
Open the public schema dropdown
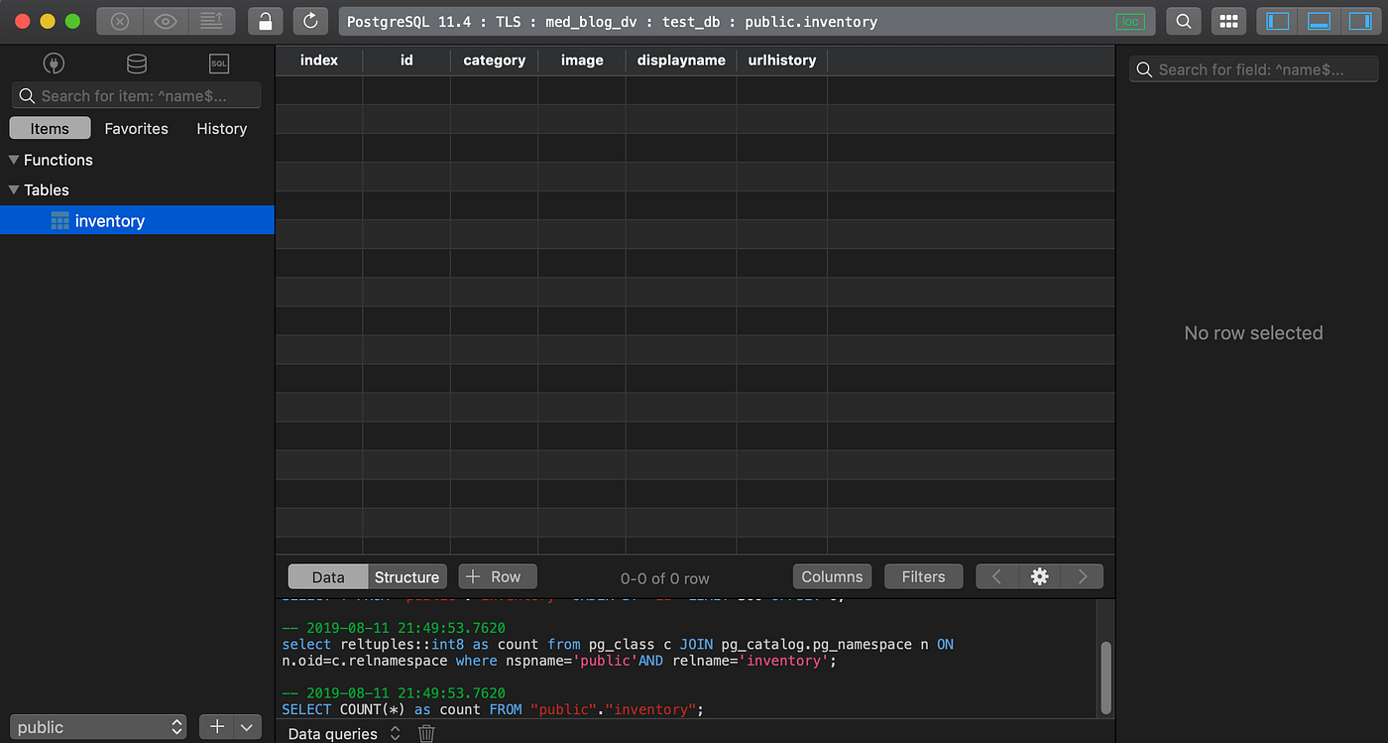coord(97,726)
